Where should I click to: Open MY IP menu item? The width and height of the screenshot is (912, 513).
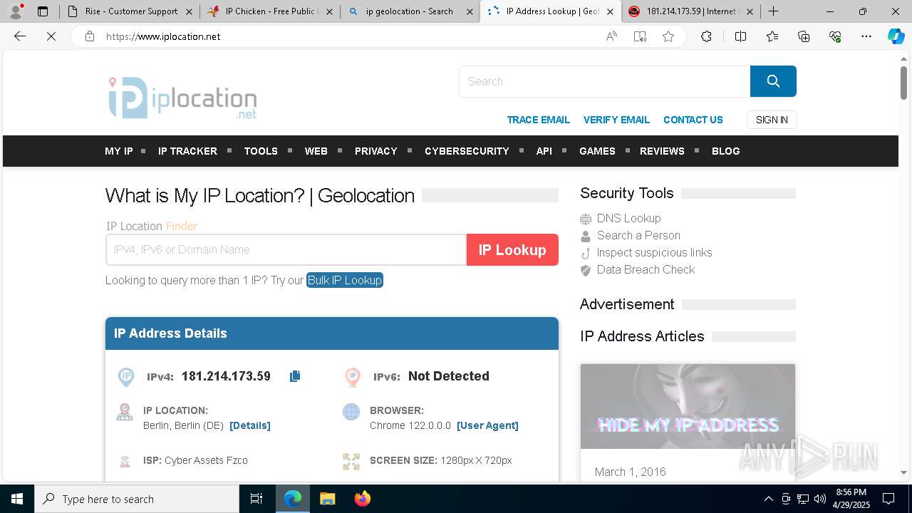[x=119, y=151]
